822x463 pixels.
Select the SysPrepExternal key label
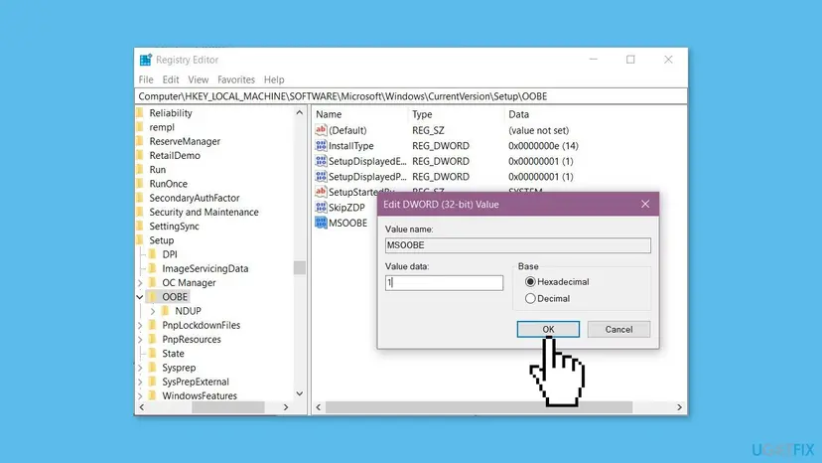coord(196,383)
